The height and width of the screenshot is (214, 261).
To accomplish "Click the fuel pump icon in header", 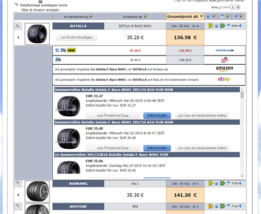I will point(208,16).
